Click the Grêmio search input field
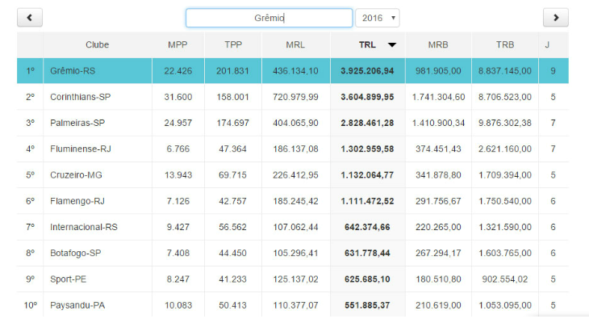The image size is (589, 323). 269,18
